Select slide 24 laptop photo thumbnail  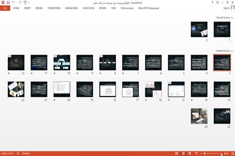tap(199, 116)
